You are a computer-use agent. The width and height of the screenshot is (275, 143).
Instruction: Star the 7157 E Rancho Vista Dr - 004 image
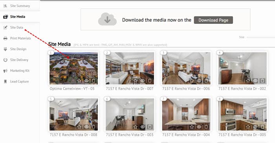pyautogui.click(x=192, y=127)
